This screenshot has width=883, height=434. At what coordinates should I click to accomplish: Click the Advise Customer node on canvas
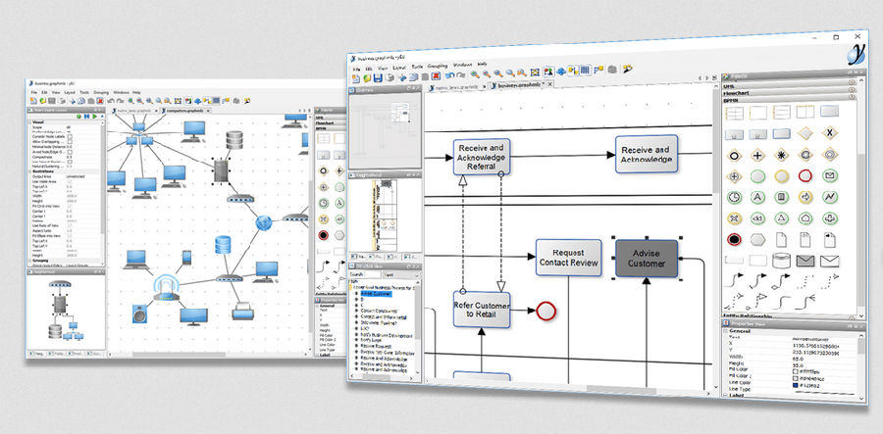(x=647, y=258)
